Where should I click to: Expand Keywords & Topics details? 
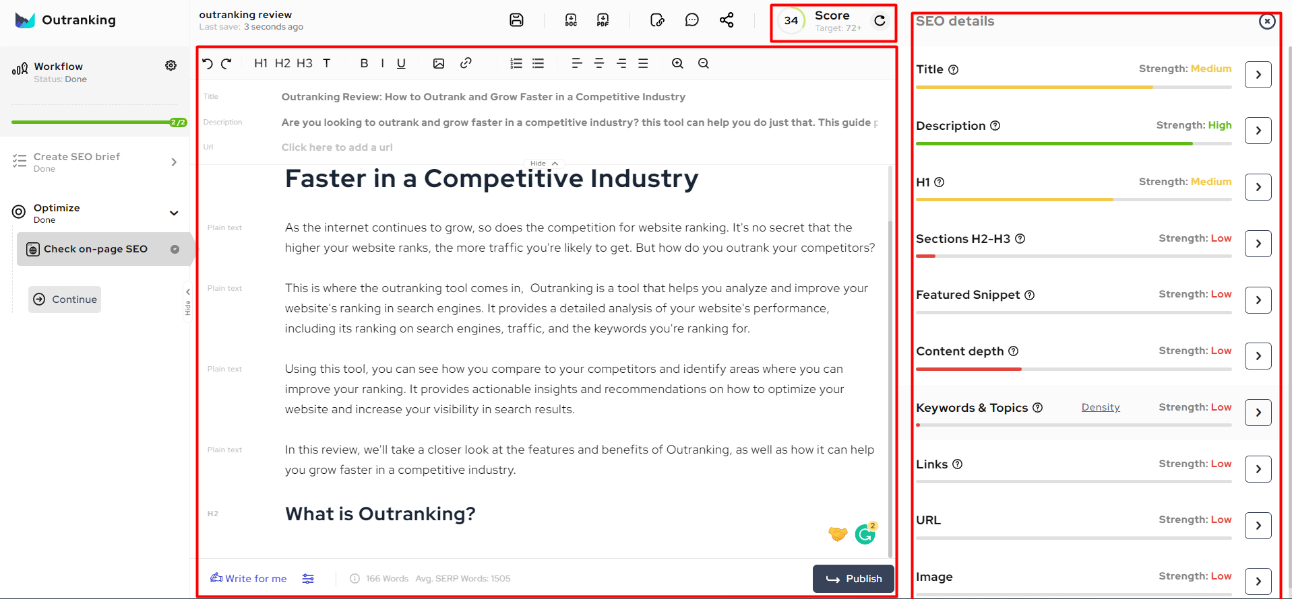pyautogui.click(x=1258, y=413)
